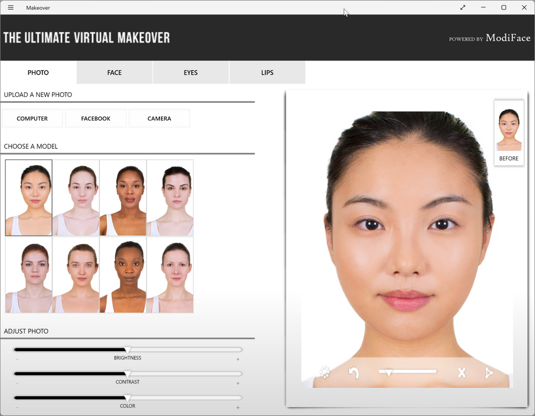Screen dimensions: 535x416
Task: Go to the LIPS tab
Action: [x=267, y=73]
